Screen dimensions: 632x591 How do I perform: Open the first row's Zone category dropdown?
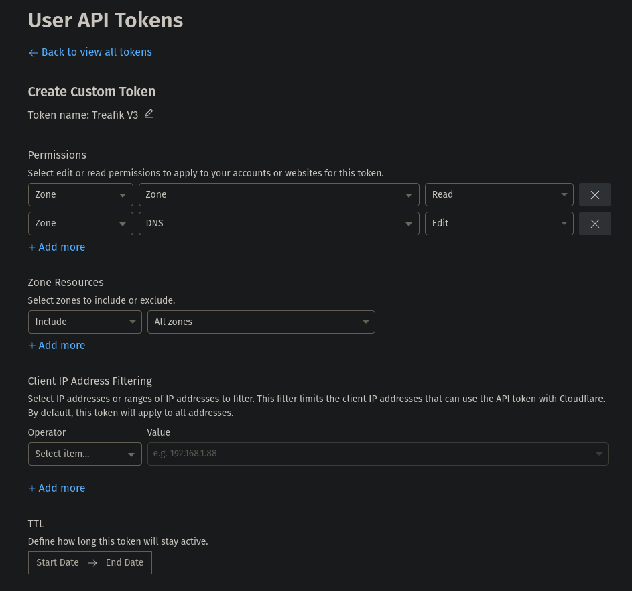(80, 195)
